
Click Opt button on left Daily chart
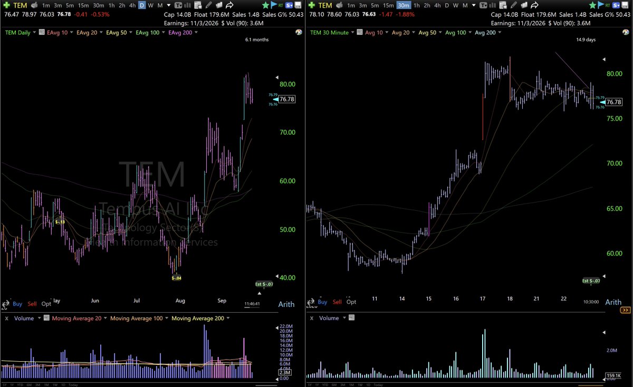tap(46, 304)
